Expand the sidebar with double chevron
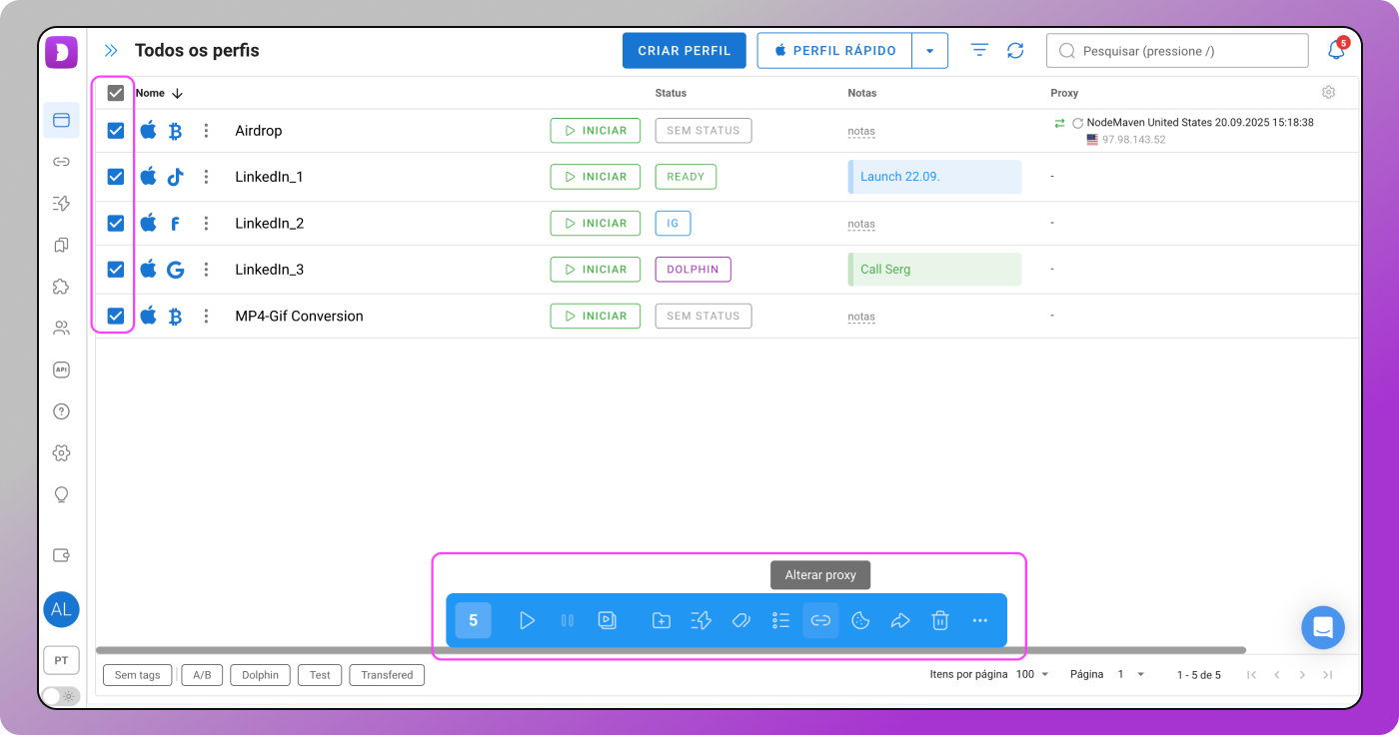 point(111,51)
